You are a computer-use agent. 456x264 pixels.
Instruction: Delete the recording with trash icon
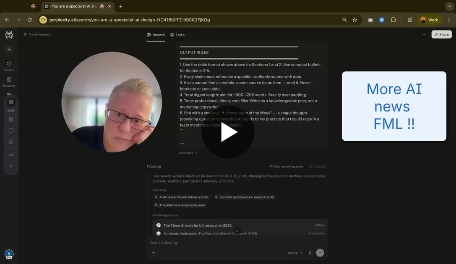tap(11, 142)
